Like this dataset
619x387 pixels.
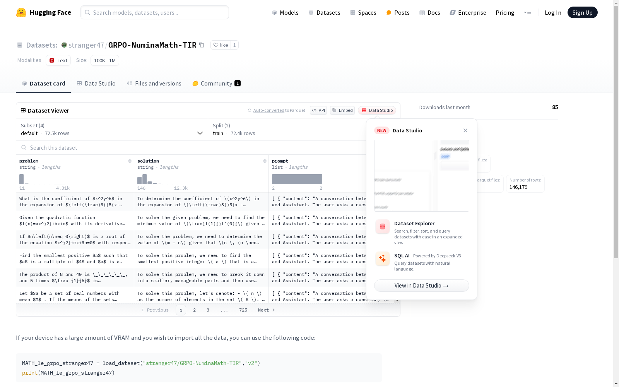(x=221, y=45)
